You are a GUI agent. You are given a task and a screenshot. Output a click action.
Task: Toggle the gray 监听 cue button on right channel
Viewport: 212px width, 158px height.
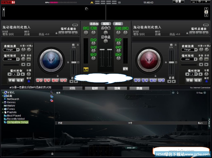125,69
